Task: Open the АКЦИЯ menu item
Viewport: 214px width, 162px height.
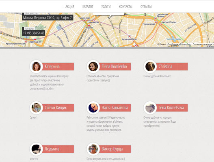Action: (70, 6)
